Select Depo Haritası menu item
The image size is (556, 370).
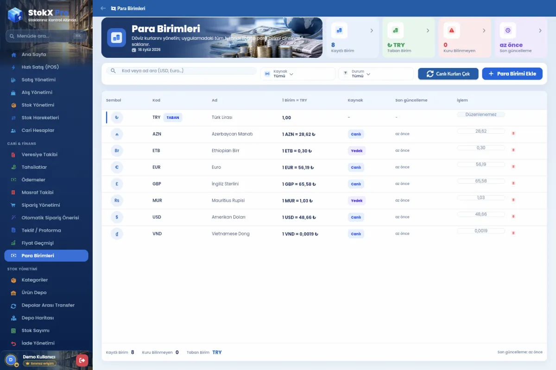tap(46, 318)
